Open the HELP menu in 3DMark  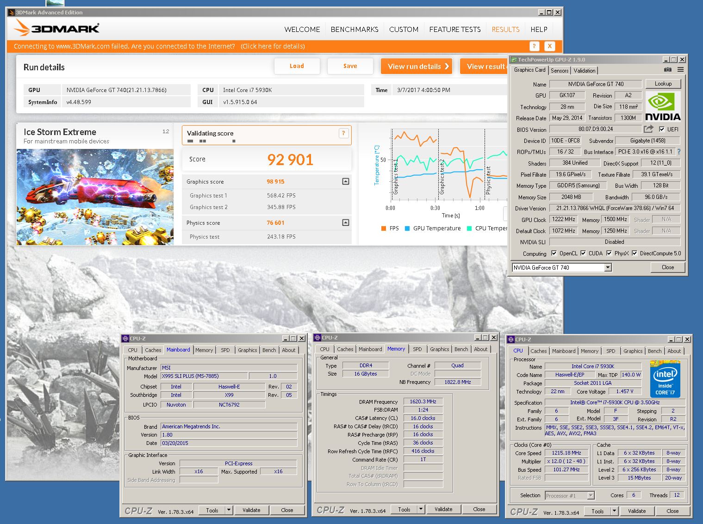click(x=539, y=30)
